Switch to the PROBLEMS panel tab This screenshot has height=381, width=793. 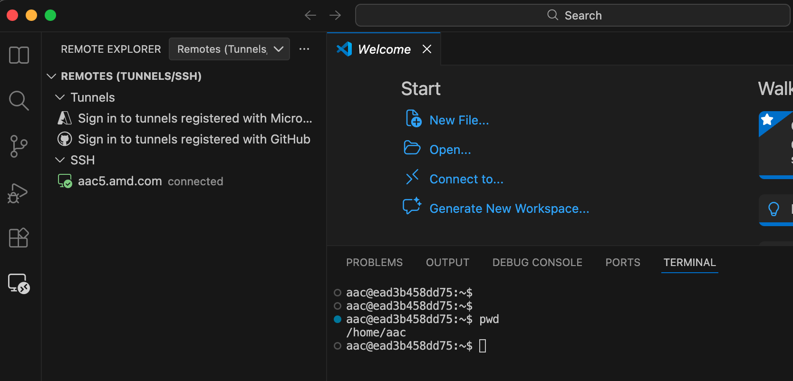[x=374, y=263]
